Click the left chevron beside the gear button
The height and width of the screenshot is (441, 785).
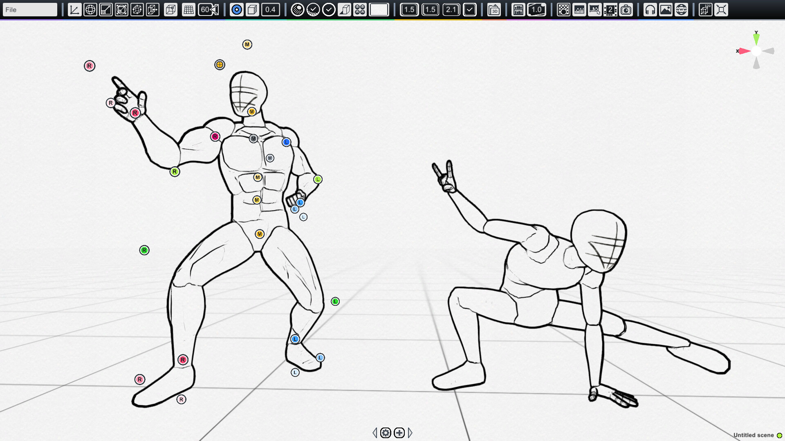coord(375,433)
